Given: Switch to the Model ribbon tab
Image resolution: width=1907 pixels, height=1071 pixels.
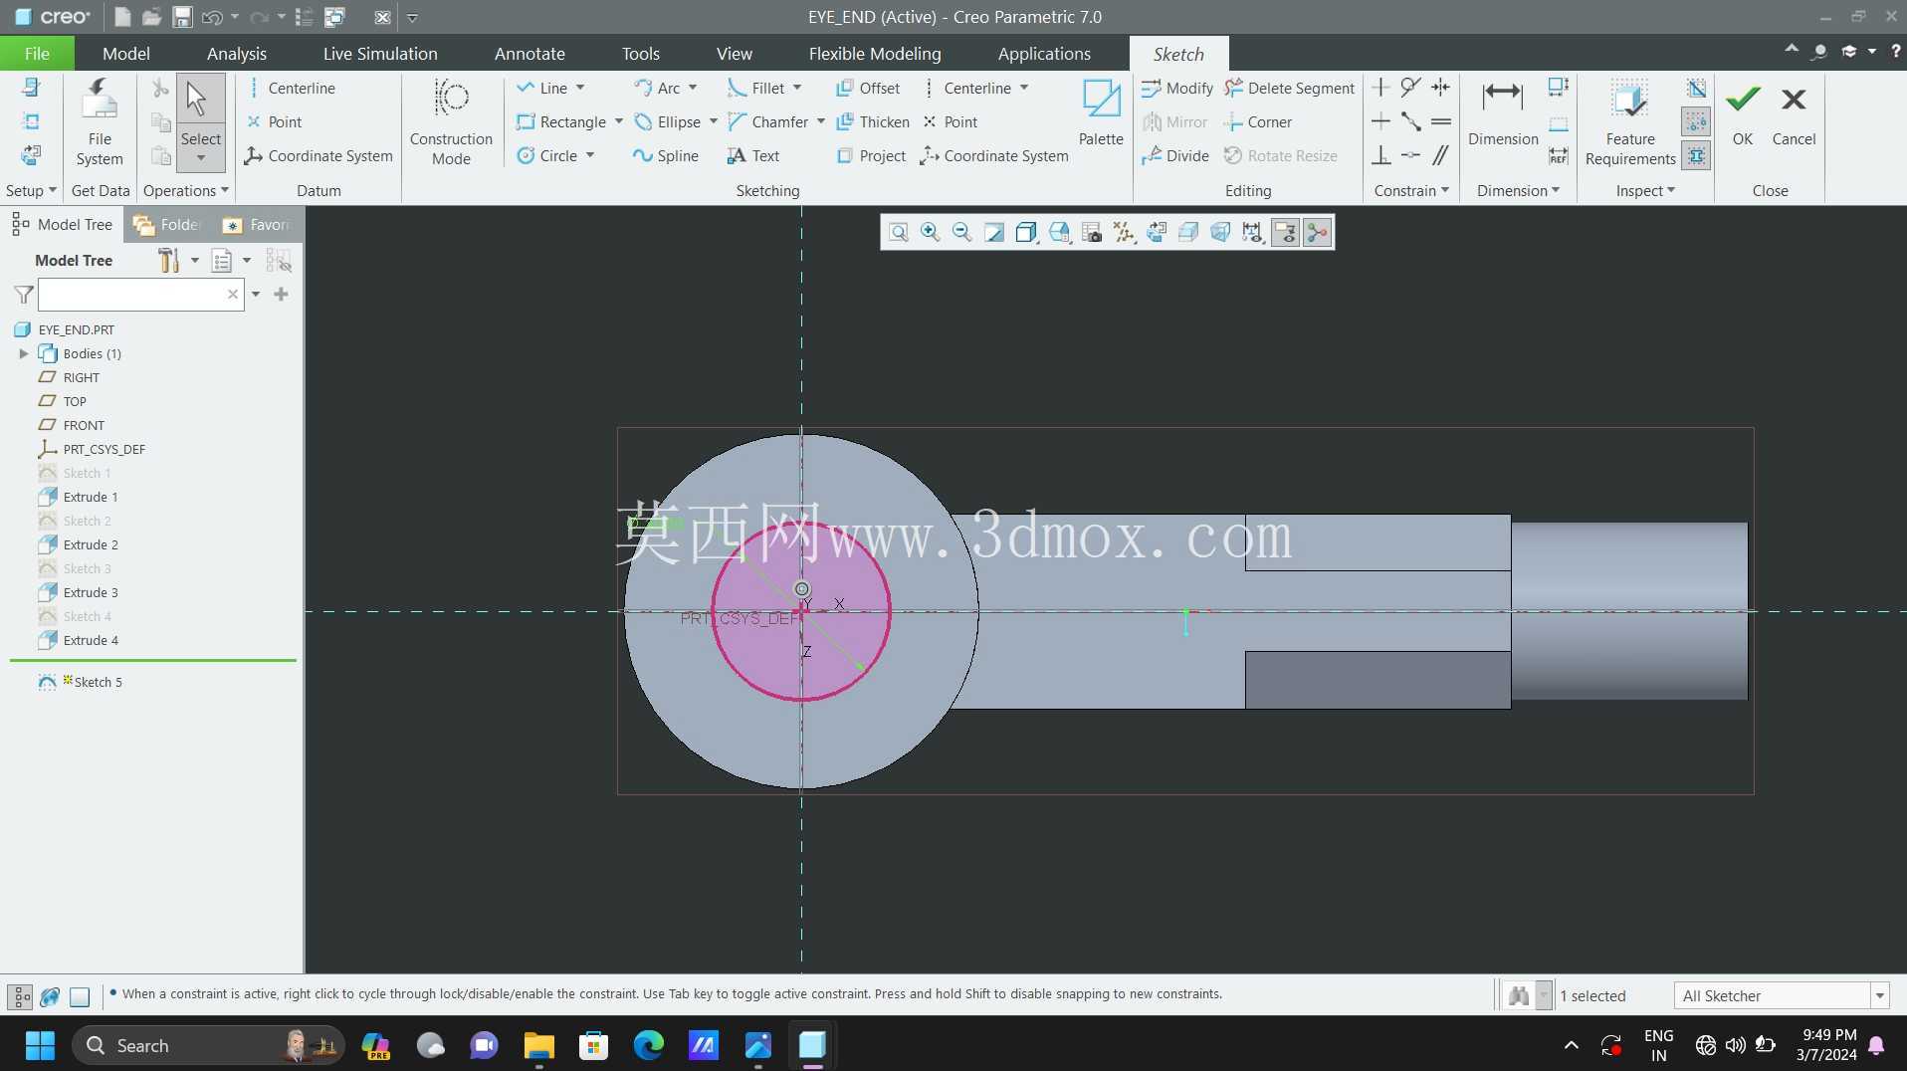Looking at the screenshot, I should click(x=126, y=54).
